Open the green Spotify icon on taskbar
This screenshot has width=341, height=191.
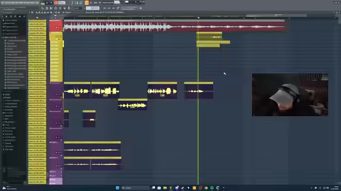tap(212, 188)
